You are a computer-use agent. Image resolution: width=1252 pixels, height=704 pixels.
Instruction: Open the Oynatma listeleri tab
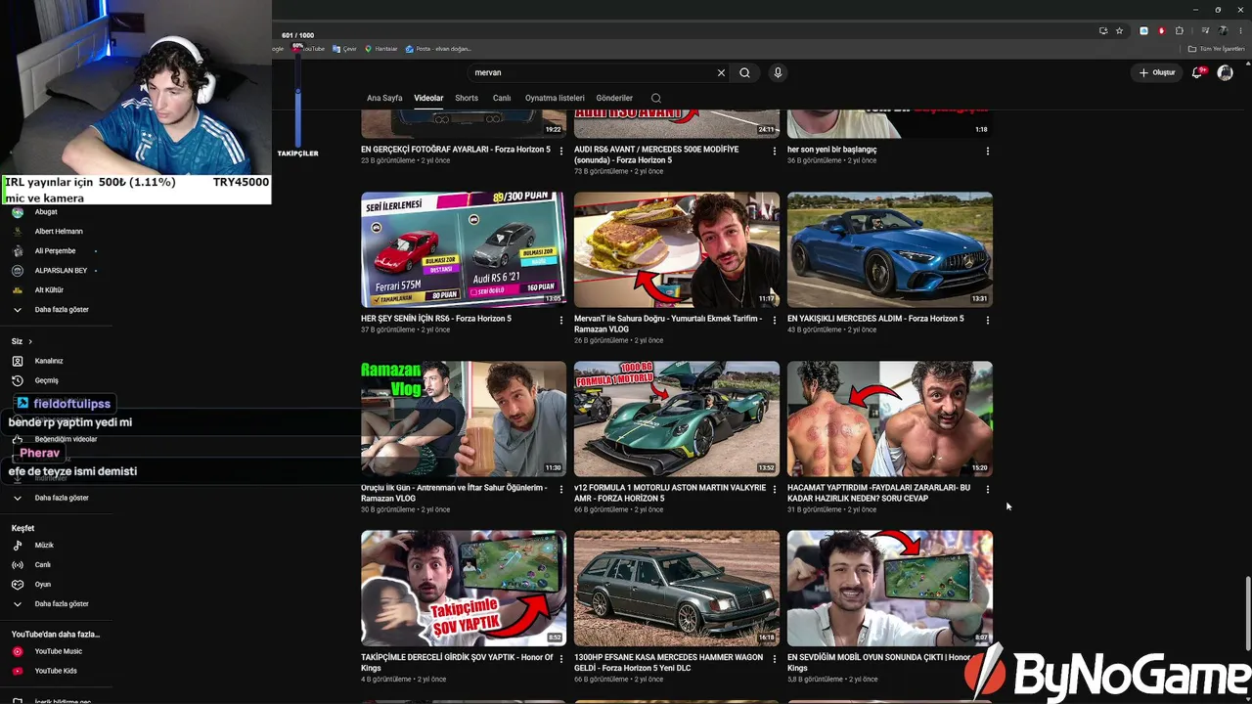pyautogui.click(x=555, y=98)
